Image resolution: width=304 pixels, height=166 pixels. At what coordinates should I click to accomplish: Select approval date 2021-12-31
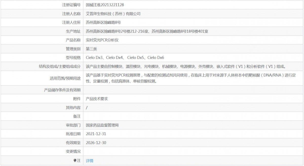coord(96,134)
